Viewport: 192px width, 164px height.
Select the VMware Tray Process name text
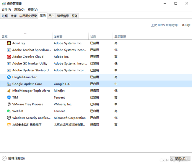pyautogui.click(x=28, y=104)
